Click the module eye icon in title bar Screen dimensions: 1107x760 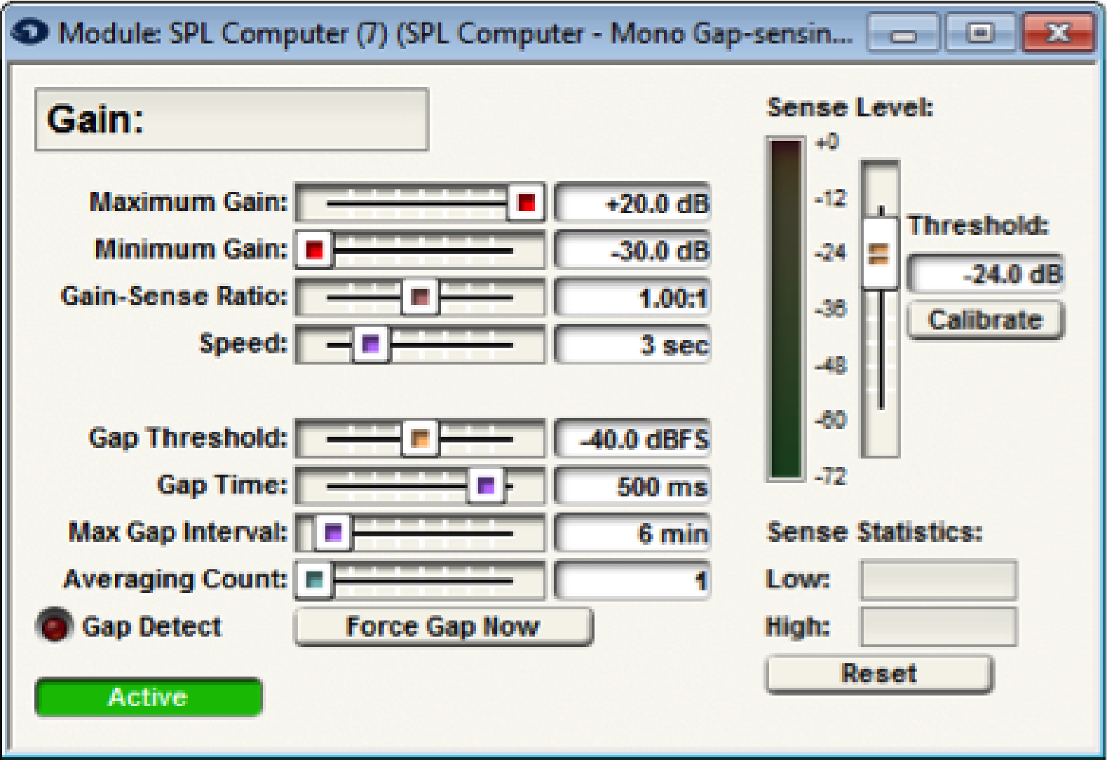[x=29, y=32]
